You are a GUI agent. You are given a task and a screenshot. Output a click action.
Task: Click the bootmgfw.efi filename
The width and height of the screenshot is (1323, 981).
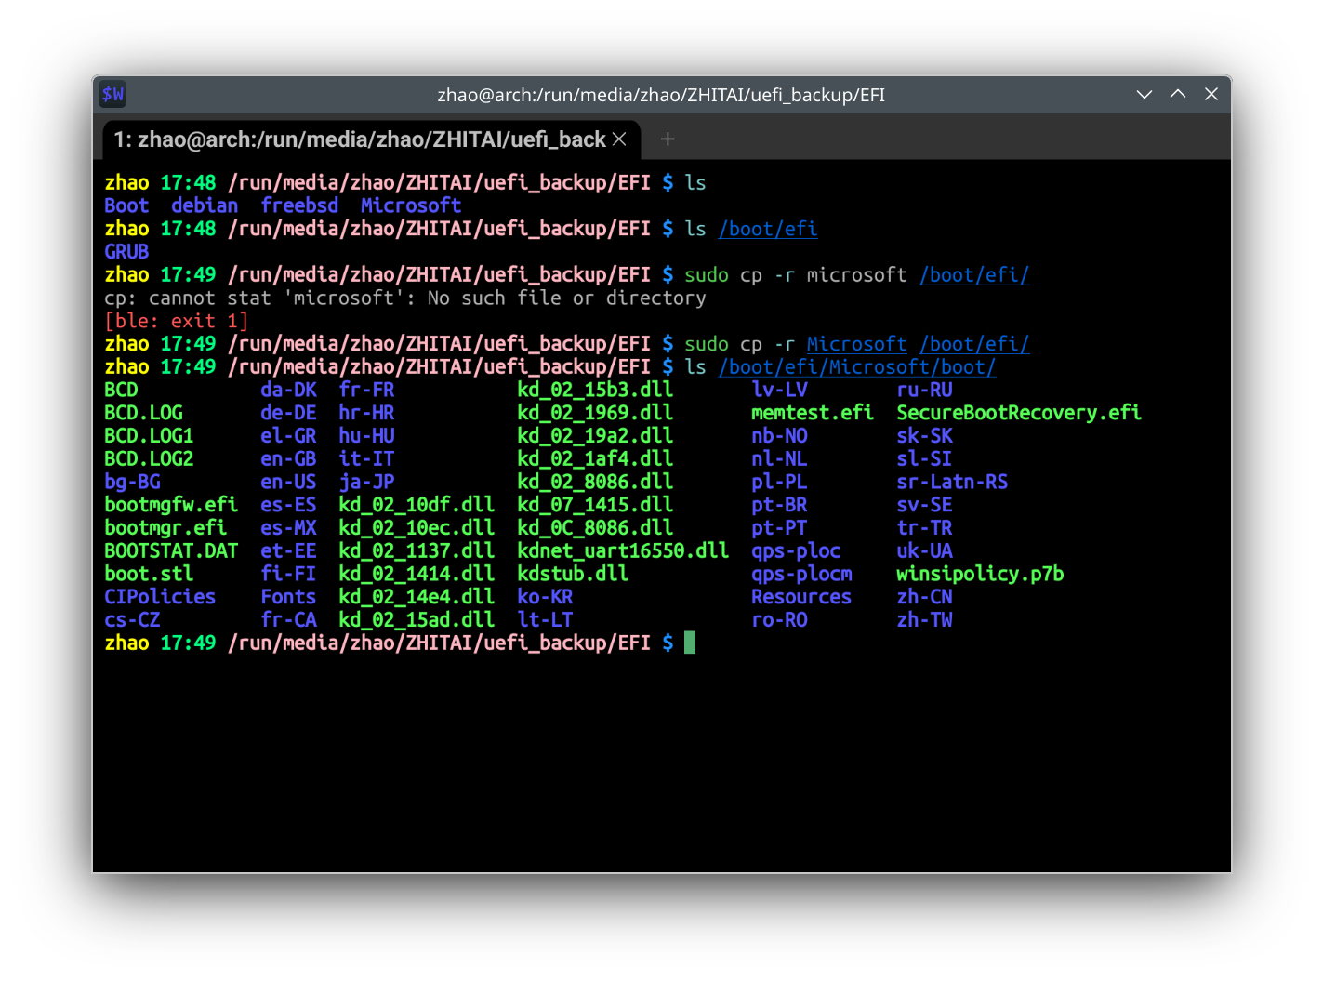coord(171,504)
